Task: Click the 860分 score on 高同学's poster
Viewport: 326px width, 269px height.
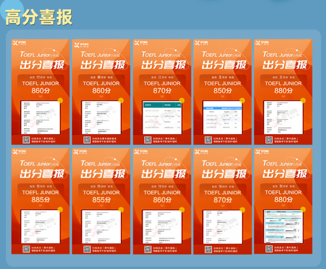Action: tap(101, 91)
